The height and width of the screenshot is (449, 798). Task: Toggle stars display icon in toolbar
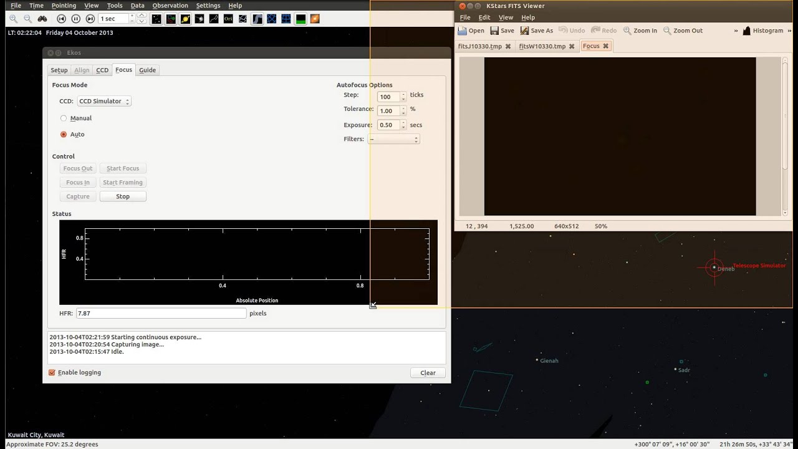click(x=156, y=19)
